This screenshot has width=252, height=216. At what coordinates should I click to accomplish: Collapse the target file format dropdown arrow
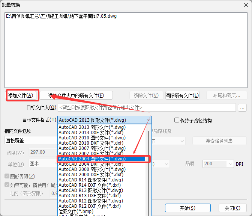pos(148,120)
